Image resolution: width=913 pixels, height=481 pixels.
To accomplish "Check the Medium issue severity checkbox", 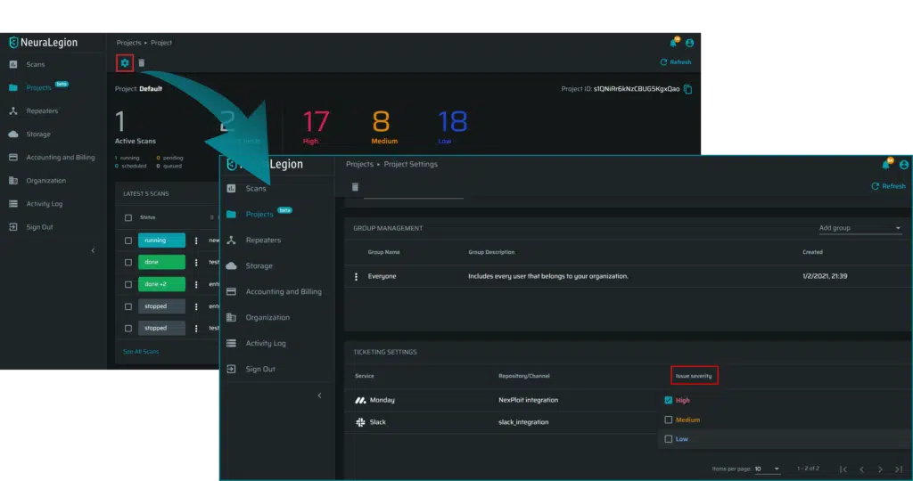I will (669, 420).
